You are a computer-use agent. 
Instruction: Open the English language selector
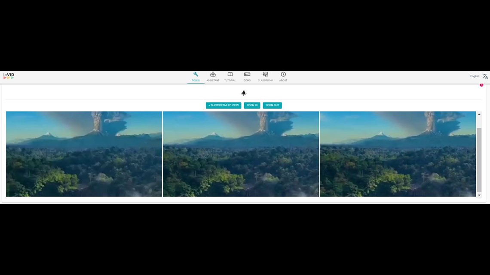pos(475,76)
